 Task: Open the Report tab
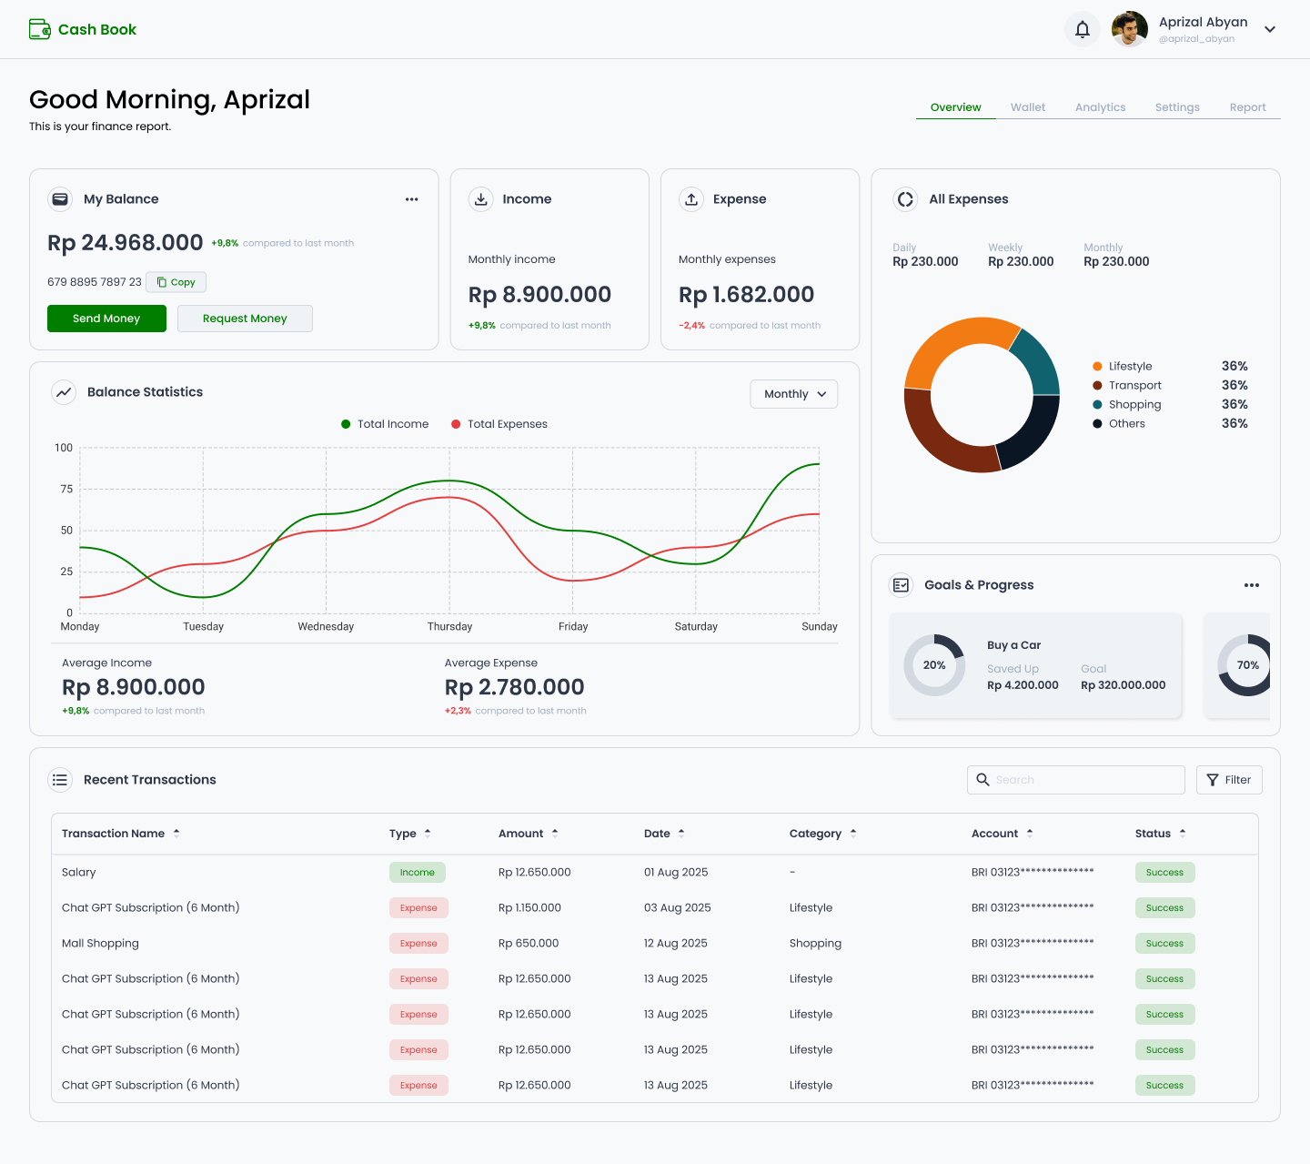click(x=1247, y=107)
